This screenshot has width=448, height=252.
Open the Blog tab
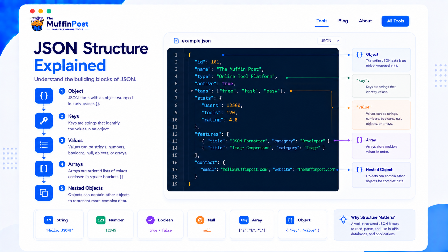pos(343,21)
